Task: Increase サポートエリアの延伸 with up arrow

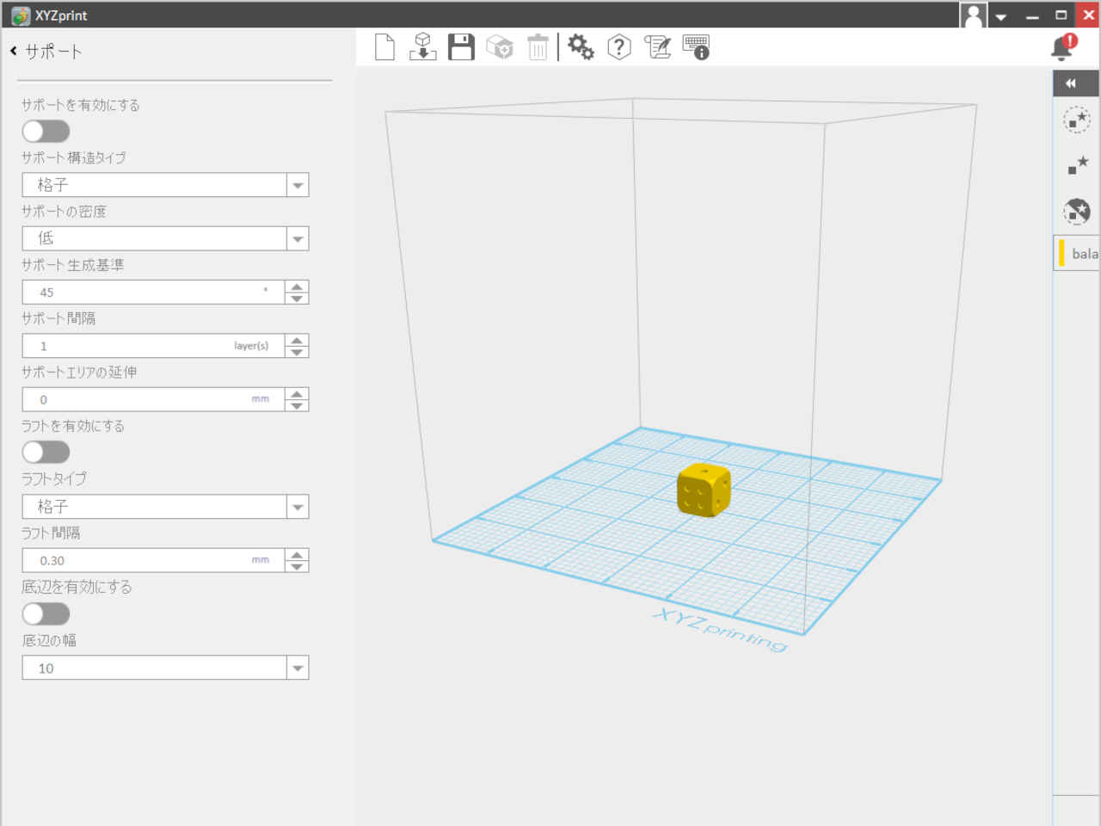Action: (x=297, y=393)
